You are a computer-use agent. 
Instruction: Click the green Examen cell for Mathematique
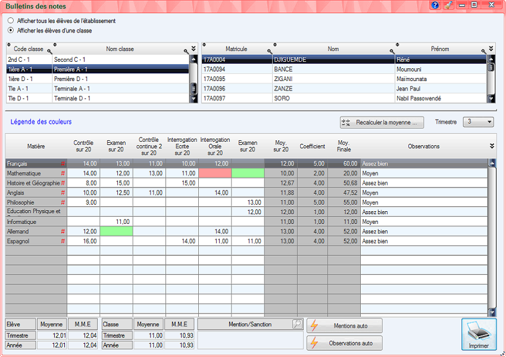point(248,174)
